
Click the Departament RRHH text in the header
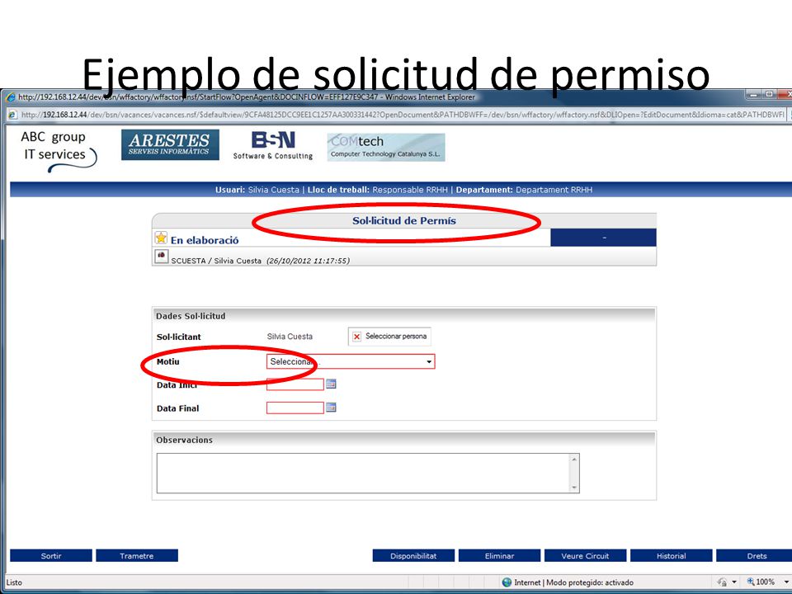click(554, 190)
